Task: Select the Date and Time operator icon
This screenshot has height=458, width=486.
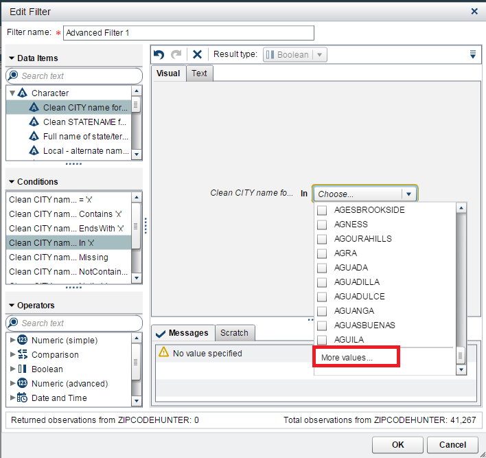Action: 23,398
